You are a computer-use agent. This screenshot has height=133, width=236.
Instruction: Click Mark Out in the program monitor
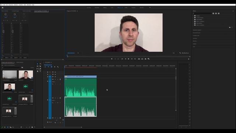coord(118,59)
